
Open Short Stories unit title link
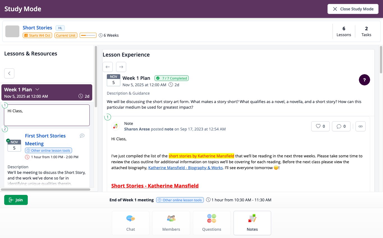pos(37,28)
